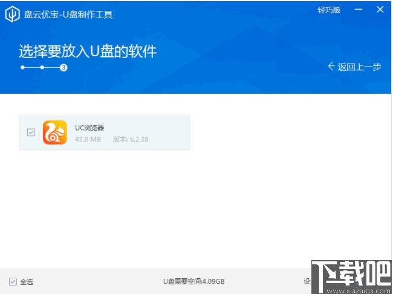This screenshot has height=294, width=393.
Task: Click the UC浏览器 squirrel app icon
Action: coord(55,132)
